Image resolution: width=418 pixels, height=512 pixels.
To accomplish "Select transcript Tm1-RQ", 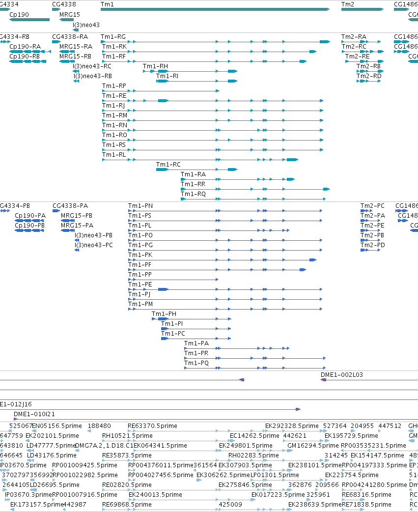I will click(x=253, y=199).
